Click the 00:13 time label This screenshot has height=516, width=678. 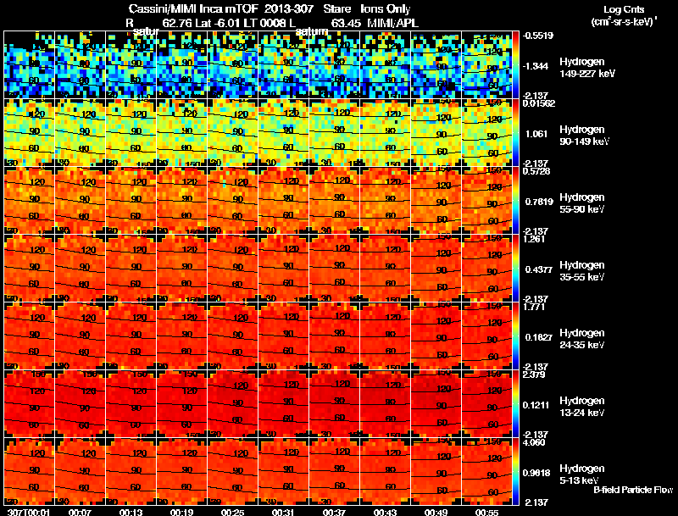click(131, 512)
